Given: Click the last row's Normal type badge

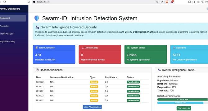Looking at the screenshot, I should (x=94, y=101).
